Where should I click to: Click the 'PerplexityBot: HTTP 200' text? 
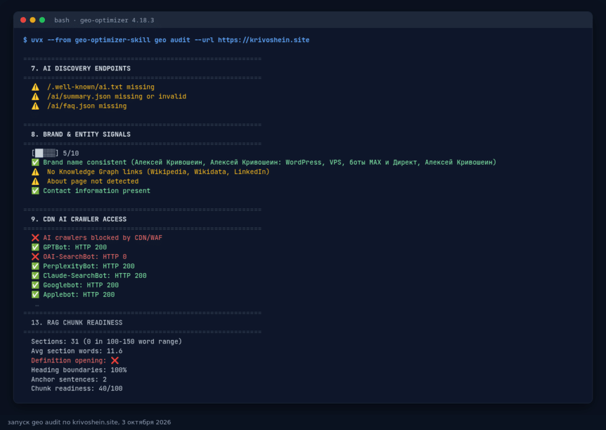click(x=89, y=266)
